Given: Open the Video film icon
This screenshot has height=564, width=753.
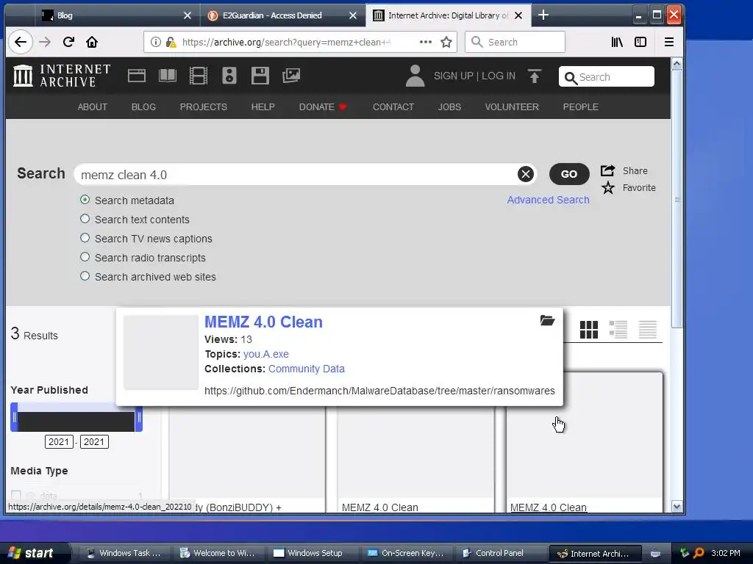Looking at the screenshot, I should pyautogui.click(x=199, y=76).
